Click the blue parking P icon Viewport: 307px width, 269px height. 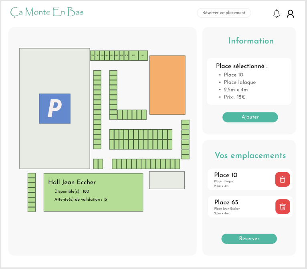(x=55, y=108)
